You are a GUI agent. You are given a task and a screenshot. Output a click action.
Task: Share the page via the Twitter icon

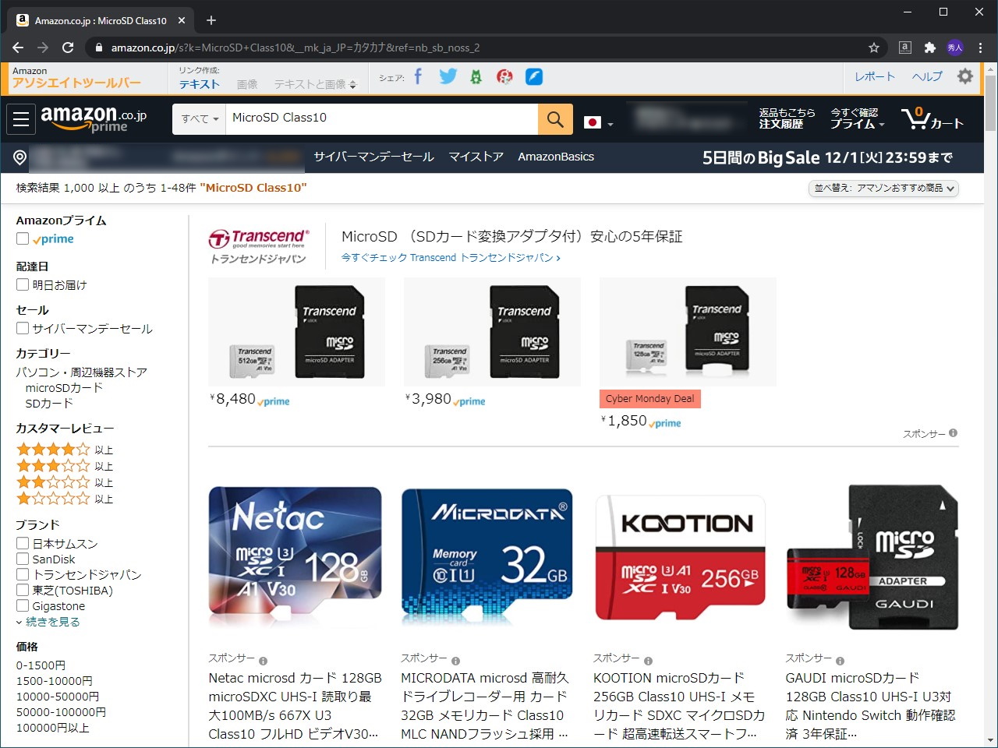click(x=447, y=76)
